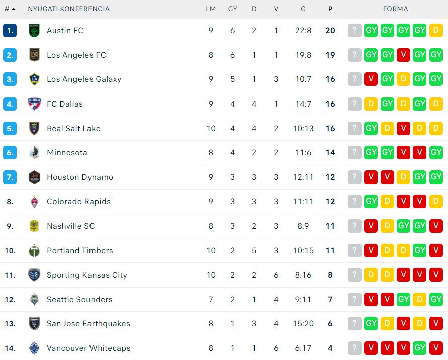Sort standings by the P points column

coord(330,9)
